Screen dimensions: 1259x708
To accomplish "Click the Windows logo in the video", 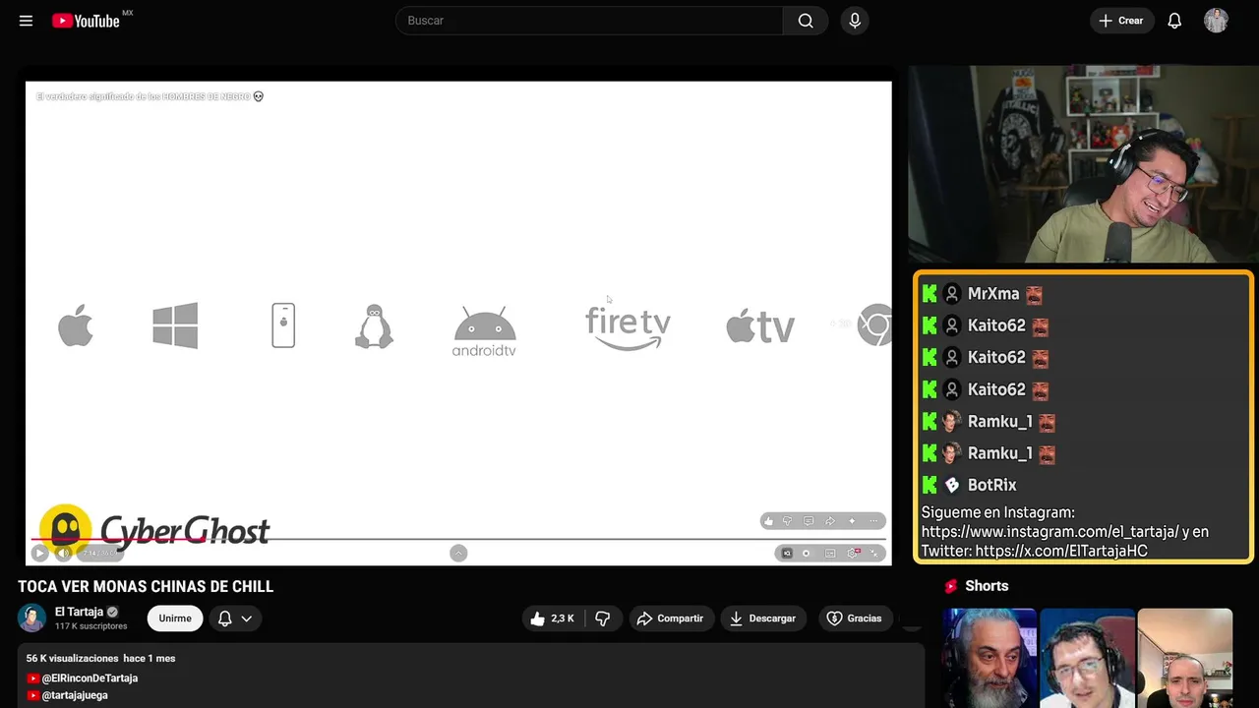I will [175, 325].
